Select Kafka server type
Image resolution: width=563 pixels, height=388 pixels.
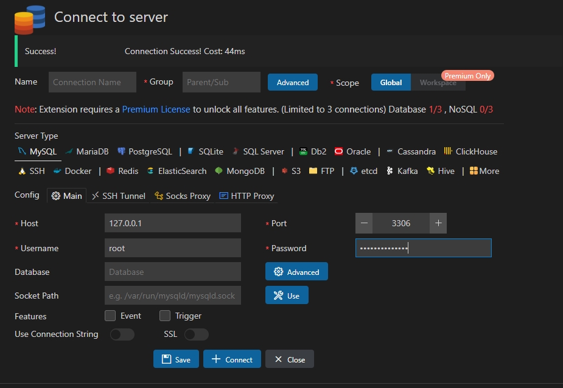(x=402, y=171)
